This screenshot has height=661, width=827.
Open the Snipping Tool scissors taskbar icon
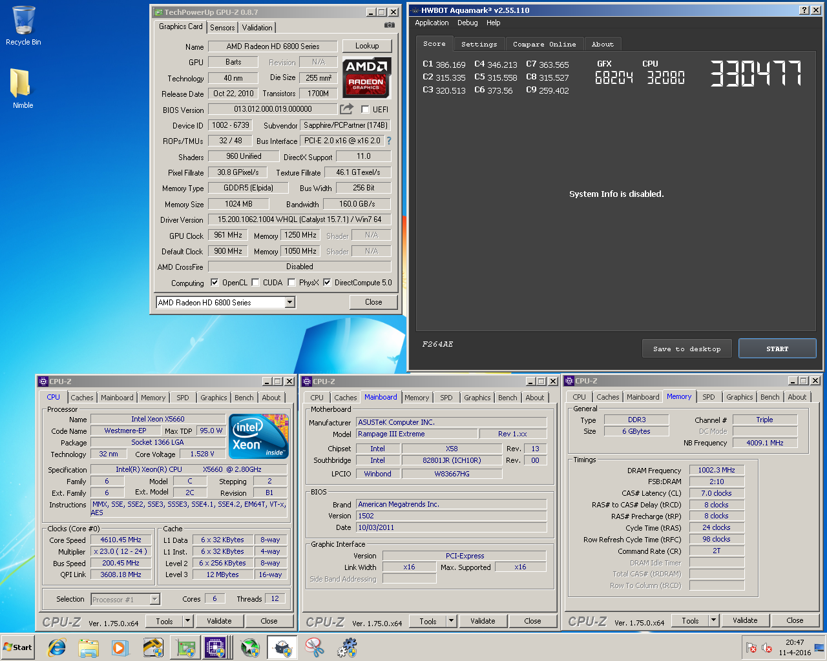(x=315, y=647)
